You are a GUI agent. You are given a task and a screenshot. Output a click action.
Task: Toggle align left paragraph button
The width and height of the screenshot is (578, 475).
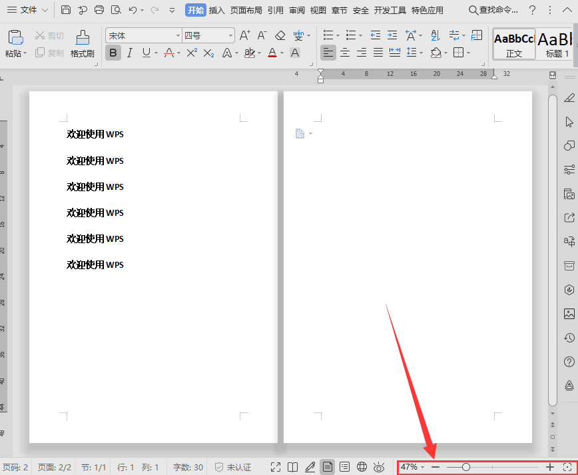[x=328, y=53]
